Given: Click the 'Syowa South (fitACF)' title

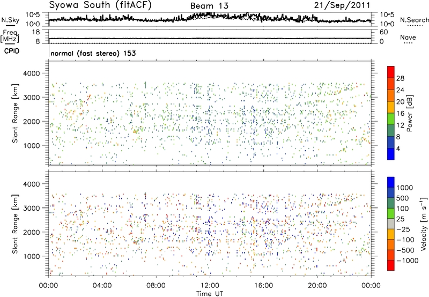Looking at the screenshot, I should pyautogui.click(x=100, y=5).
